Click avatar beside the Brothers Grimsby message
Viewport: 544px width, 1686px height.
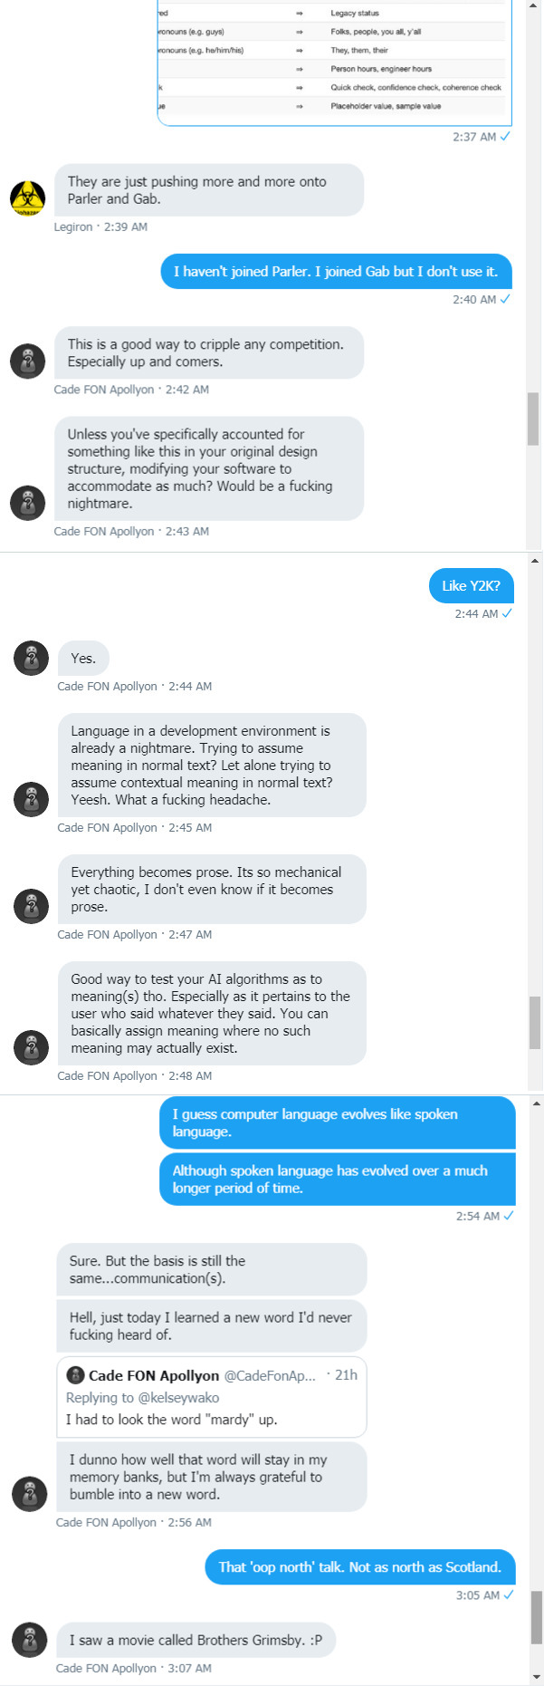pyautogui.click(x=29, y=1640)
